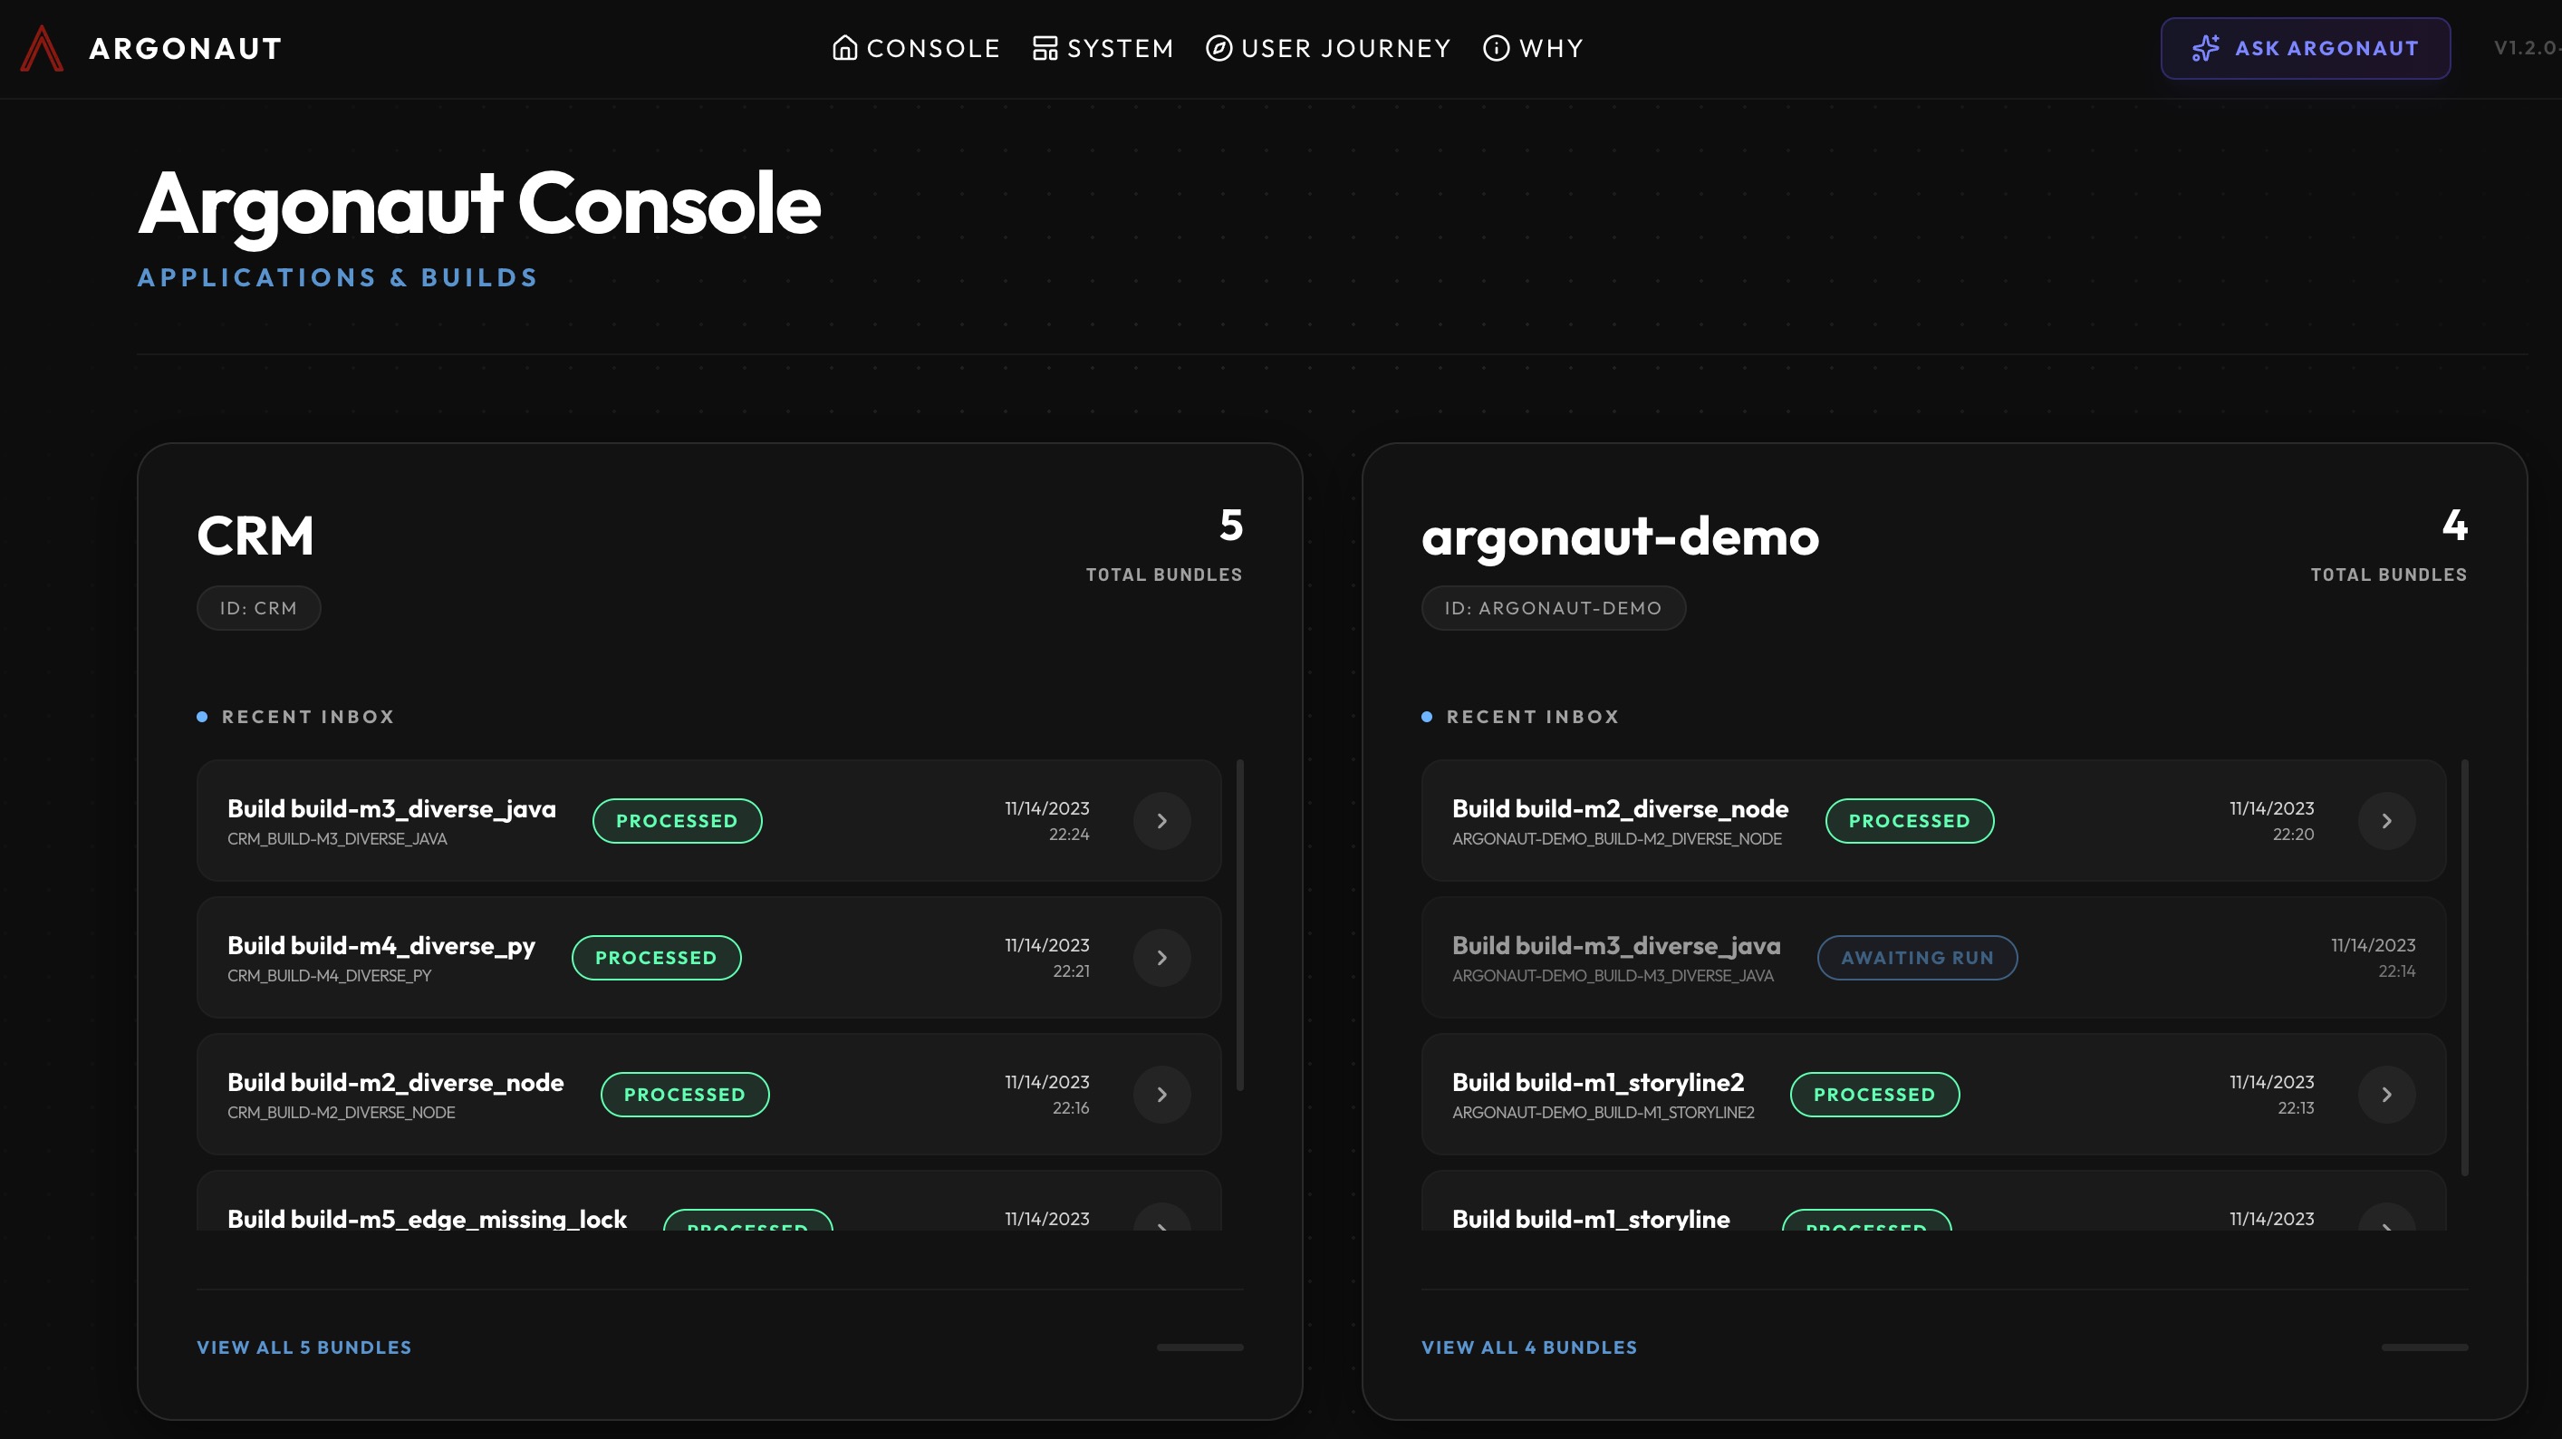Click the Argonaut red logo icon
This screenshot has width=2562, height=1439.
pos(42,48)
